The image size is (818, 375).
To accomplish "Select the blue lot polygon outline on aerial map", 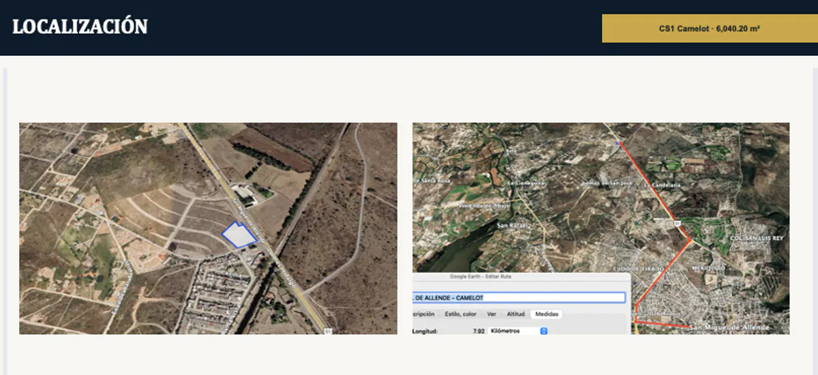I will [x=239, y=235].
